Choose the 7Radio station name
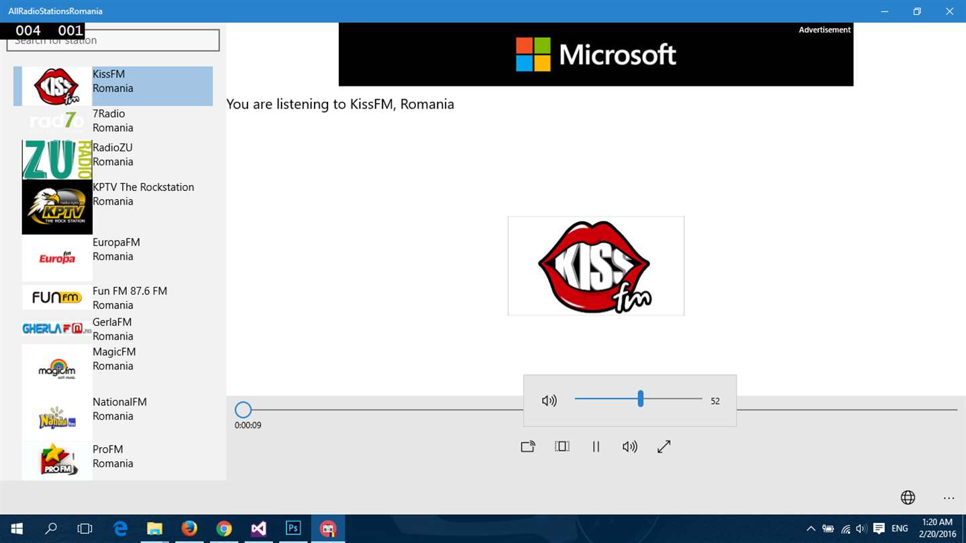The height and width of the screenshot is (543, 966). click(x=109, y=113)
